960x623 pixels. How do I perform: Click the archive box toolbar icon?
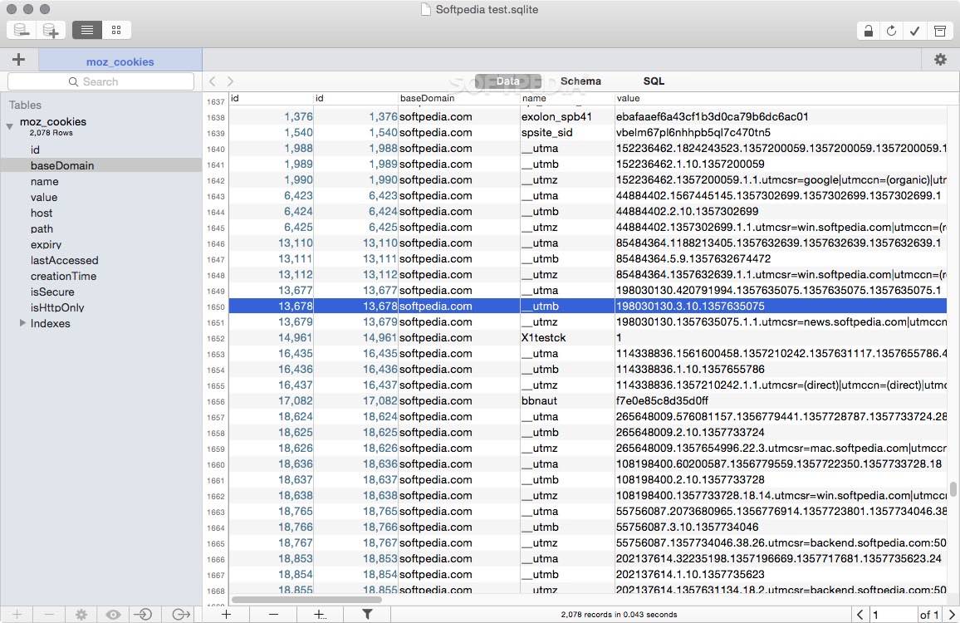tap(940, 32)
